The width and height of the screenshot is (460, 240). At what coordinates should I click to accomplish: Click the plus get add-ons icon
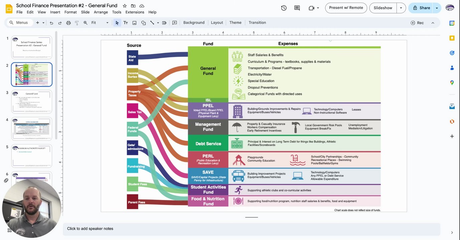point(452,136)
